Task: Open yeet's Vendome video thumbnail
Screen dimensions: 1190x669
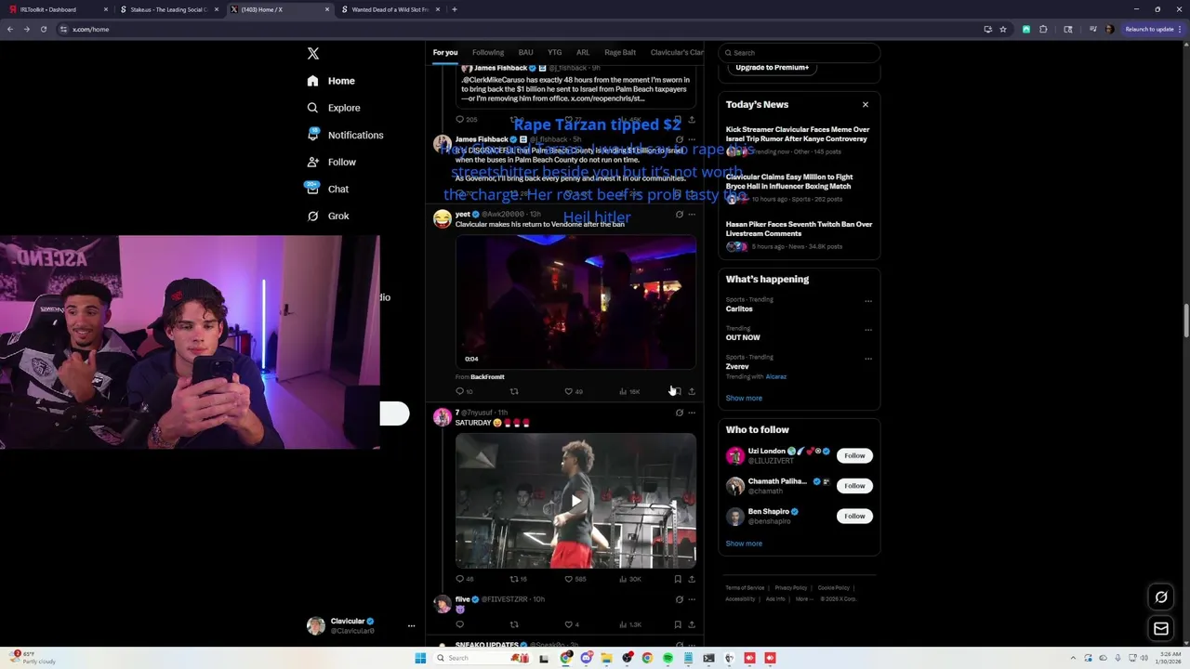Action: (575, 302)
